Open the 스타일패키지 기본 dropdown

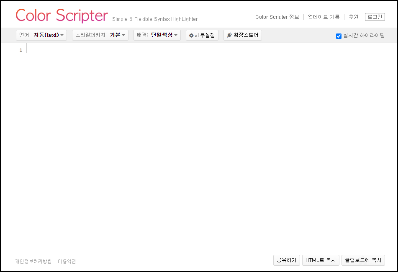coord(100,35)
